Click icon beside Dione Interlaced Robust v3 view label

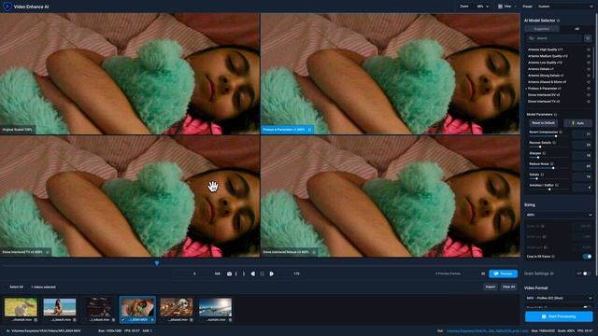point(314,252)
